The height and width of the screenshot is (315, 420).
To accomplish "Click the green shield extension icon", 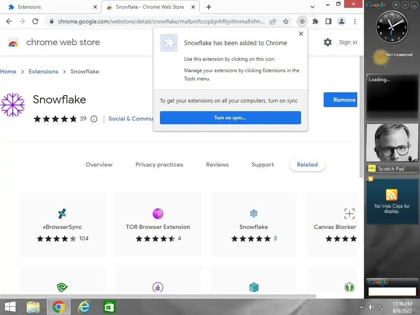I will coord(62,288).
